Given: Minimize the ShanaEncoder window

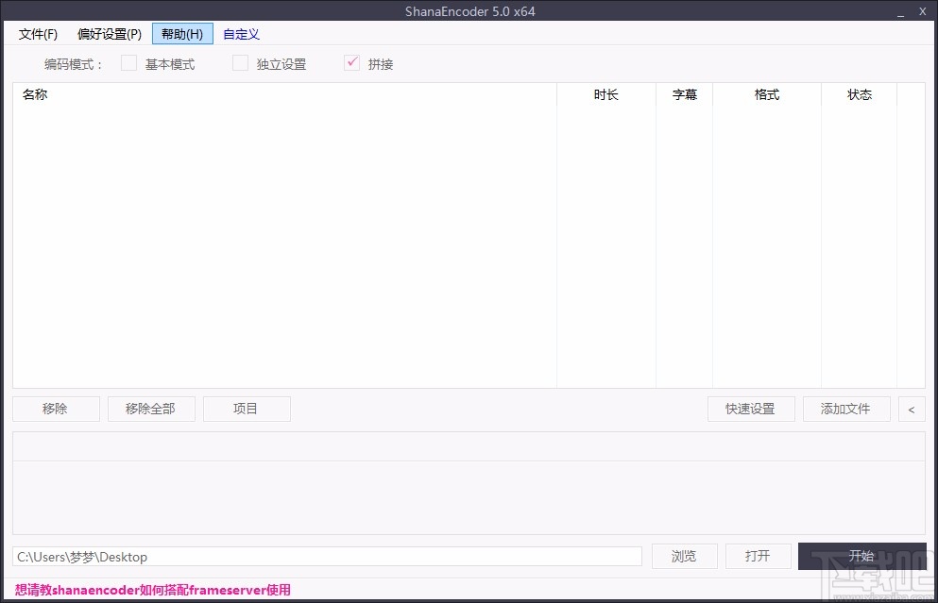Looking at the screenshot, I should point(900,12).
